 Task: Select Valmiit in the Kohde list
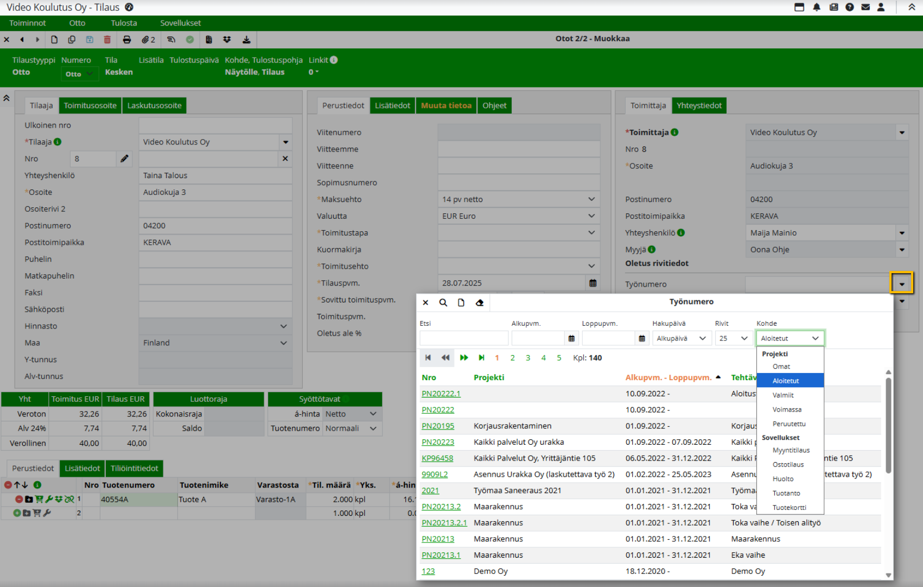783,395
